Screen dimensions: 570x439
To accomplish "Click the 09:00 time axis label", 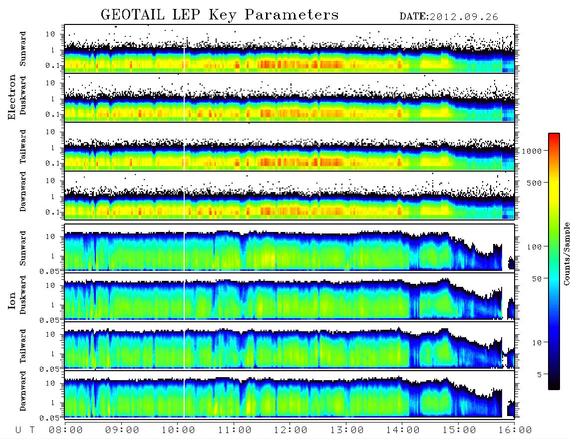I will pos(122,430).
